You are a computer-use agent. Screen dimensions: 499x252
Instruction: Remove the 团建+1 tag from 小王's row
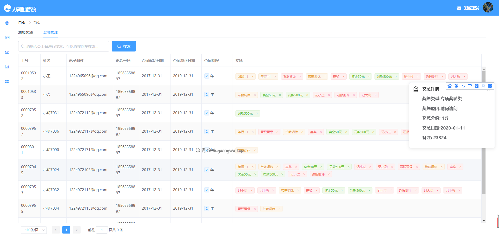253,77
